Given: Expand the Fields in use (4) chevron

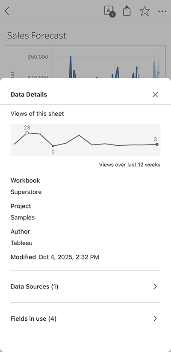Looking at the screenshot, I should point(155,319).
